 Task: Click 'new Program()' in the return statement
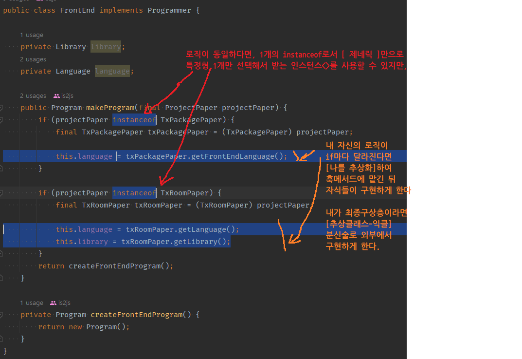click(x=97, y=327)
